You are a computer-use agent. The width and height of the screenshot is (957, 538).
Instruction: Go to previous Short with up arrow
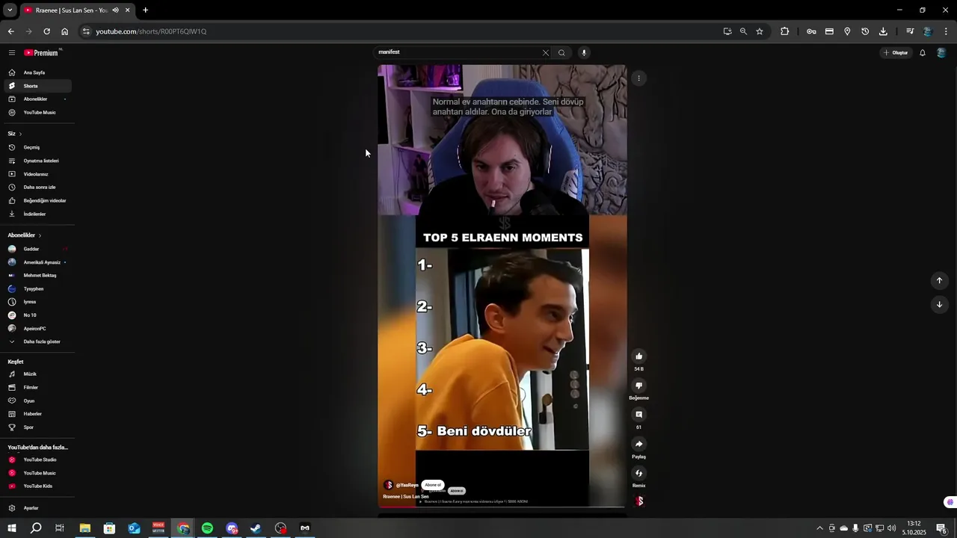click(x=939, y=281)
